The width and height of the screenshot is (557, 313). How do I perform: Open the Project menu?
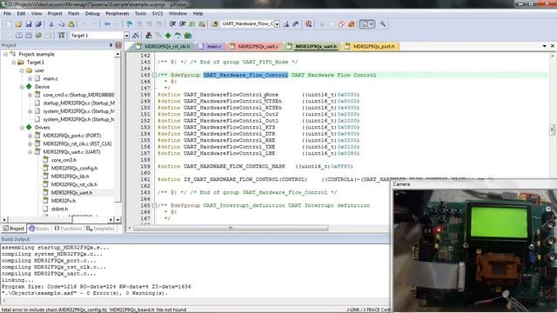(55, 14)
